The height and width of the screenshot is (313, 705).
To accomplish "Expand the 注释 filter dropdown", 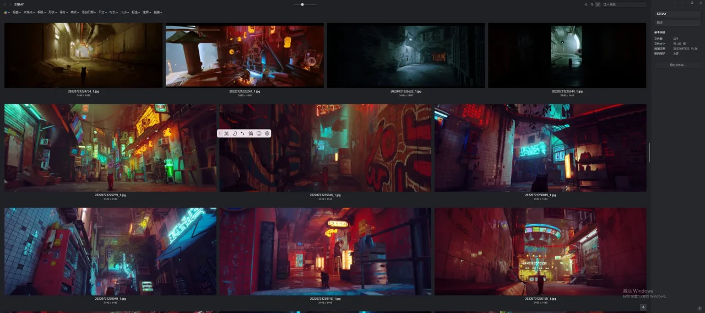I will pyautogui.click(x=147, y=12).
